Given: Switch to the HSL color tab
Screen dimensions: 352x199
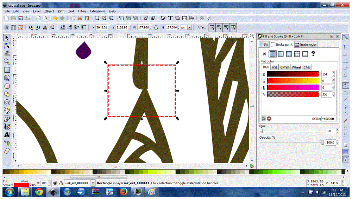Looking at the screenshot, I should pos(275,67).
